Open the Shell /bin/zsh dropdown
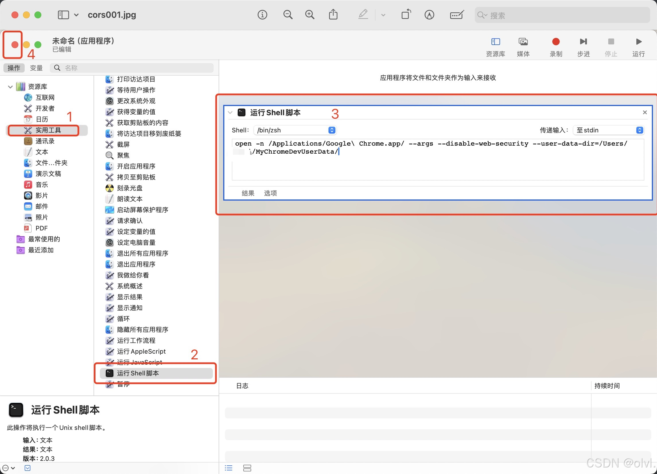The height and width of the screenshot is (474, 657). click(295, 130)
